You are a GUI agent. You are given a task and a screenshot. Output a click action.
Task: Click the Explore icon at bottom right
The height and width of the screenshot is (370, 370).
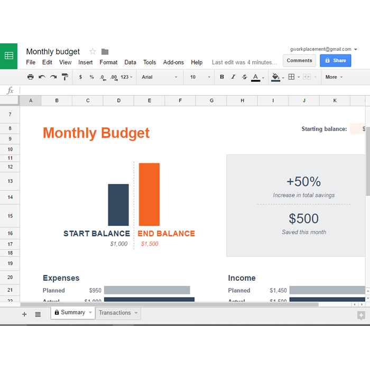[361, 315]
